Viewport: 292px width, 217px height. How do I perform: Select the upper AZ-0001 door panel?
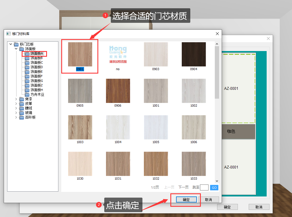tap(238, 88)
